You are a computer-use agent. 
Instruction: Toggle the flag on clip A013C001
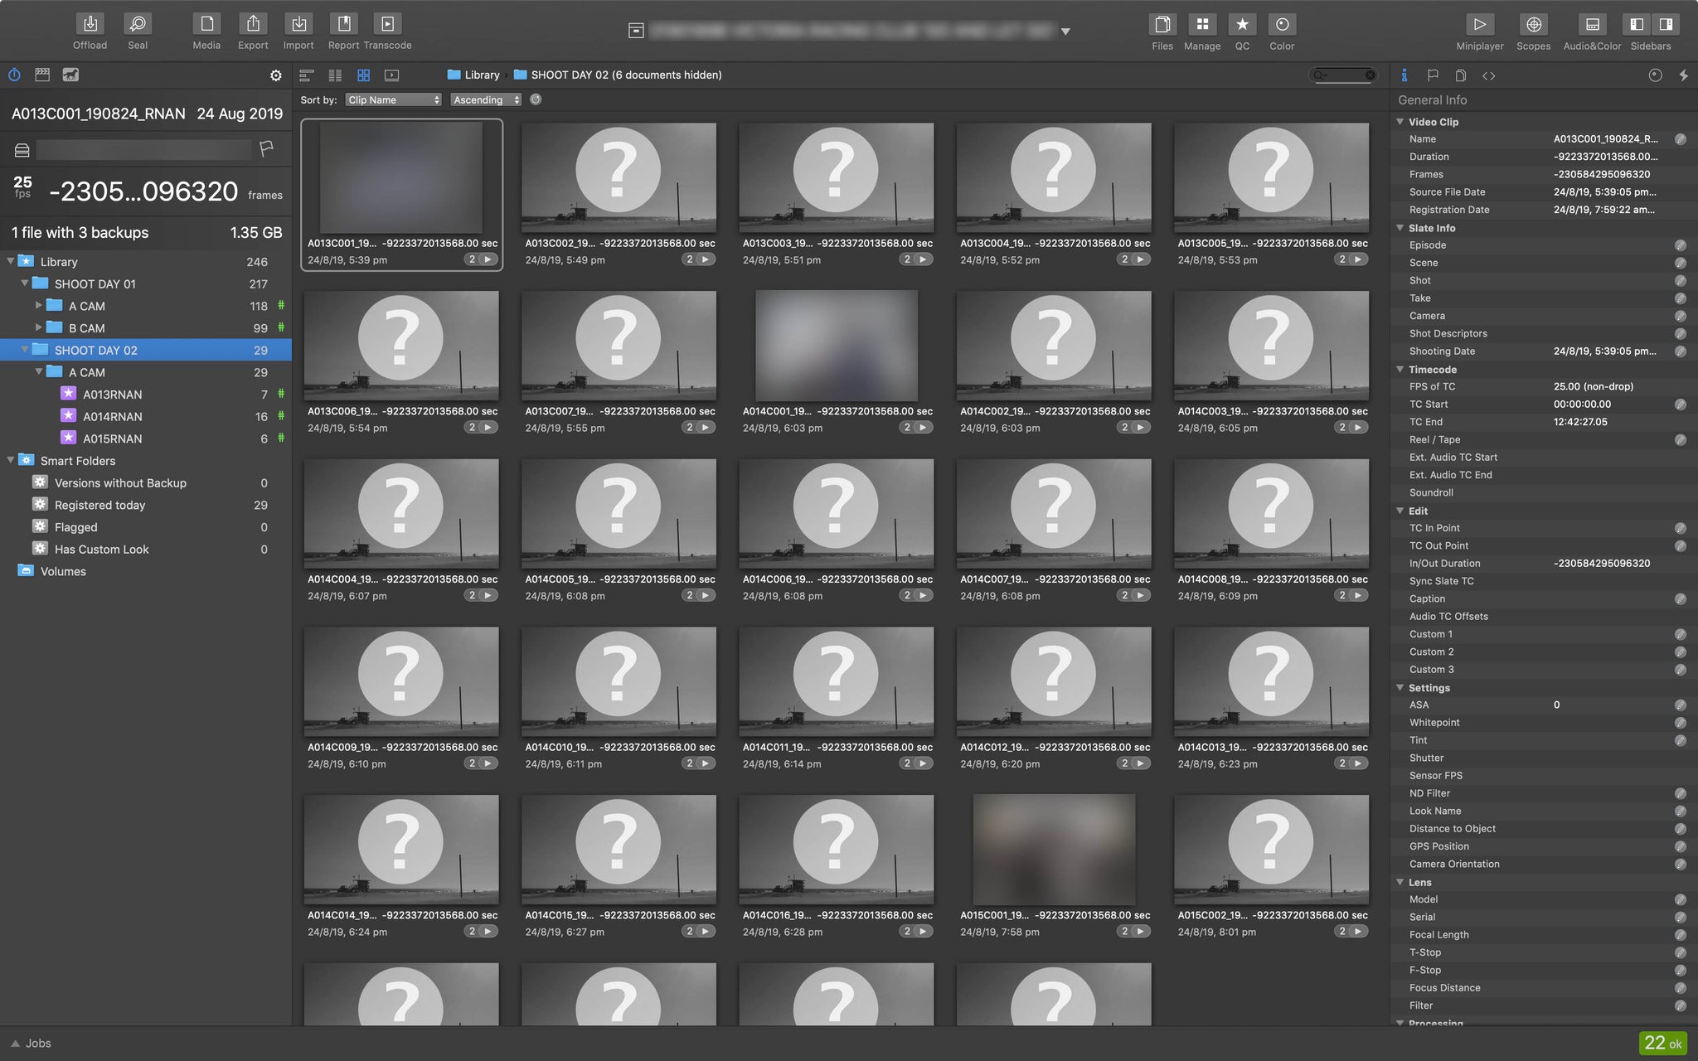[266, 148]
